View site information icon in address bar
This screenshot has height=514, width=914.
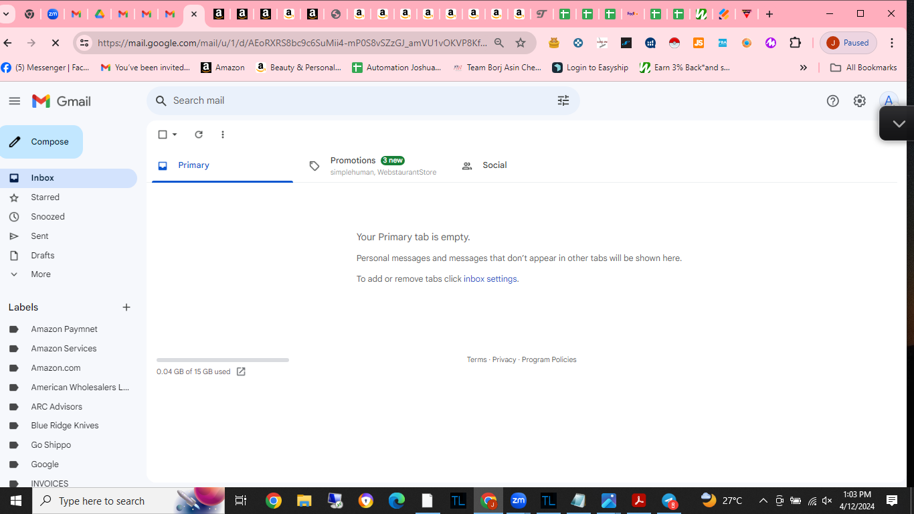(x=84, y=43)
